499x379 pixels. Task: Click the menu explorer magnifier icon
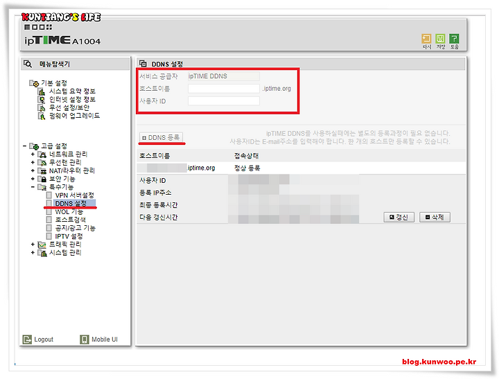pyautogui.click(x=28, y=64)
